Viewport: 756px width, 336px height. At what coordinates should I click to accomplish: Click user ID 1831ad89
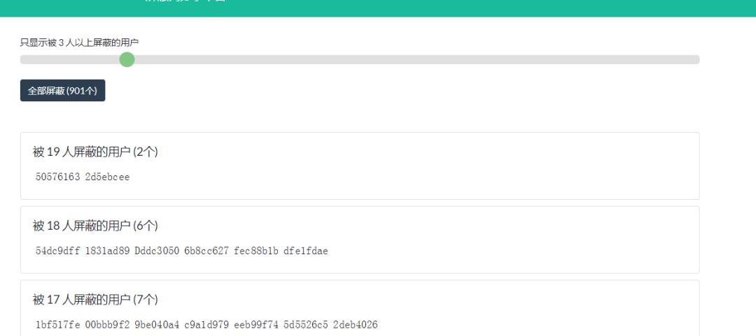(108, 251)
